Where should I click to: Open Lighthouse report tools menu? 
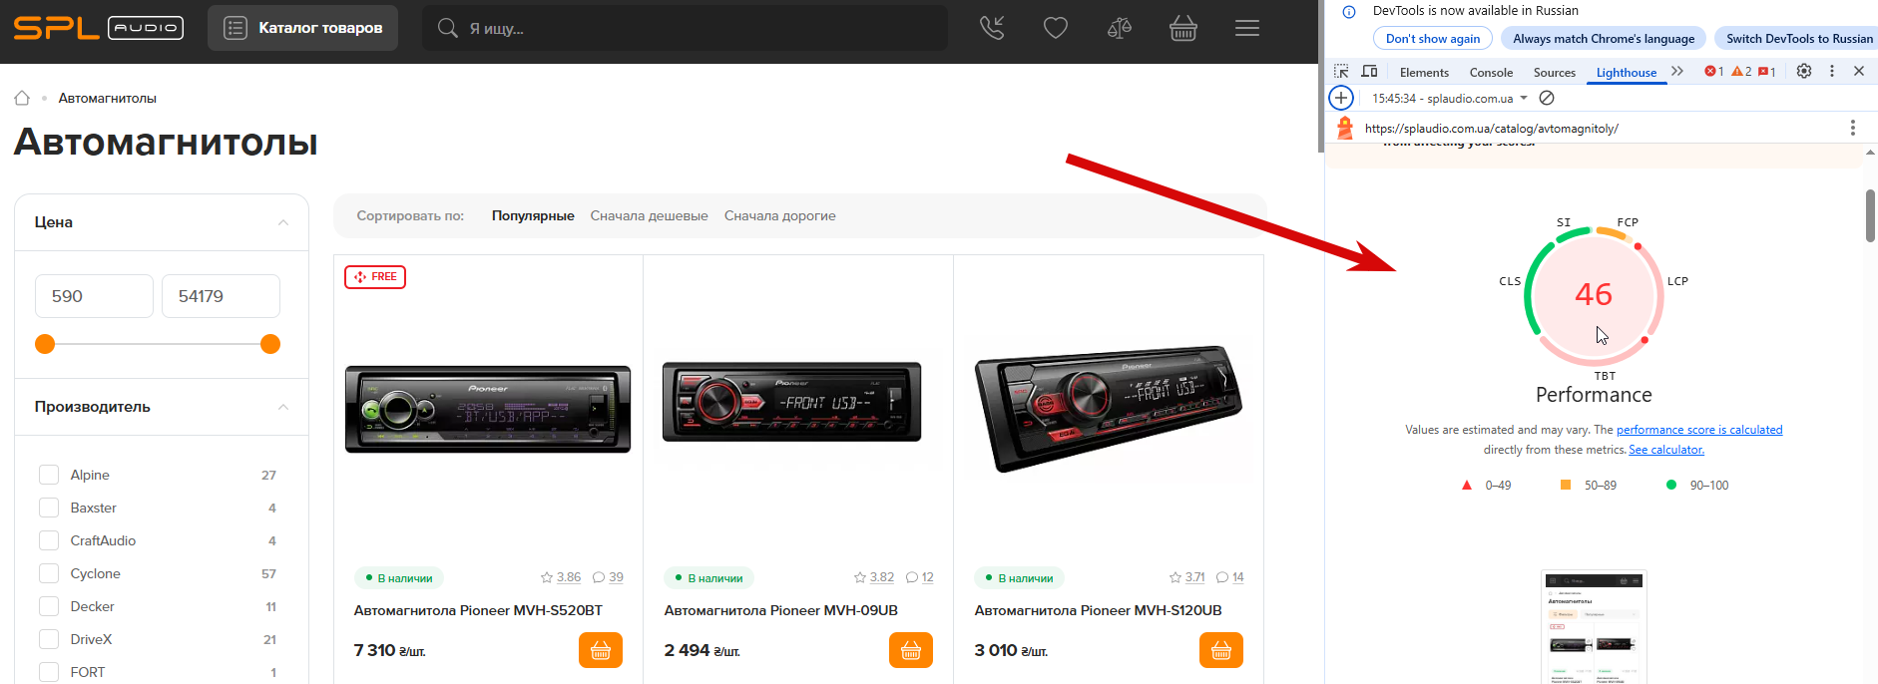(x=1853, y=128)
